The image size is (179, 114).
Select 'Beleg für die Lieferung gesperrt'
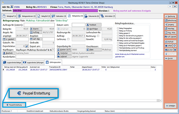click(x=118, y=38)
